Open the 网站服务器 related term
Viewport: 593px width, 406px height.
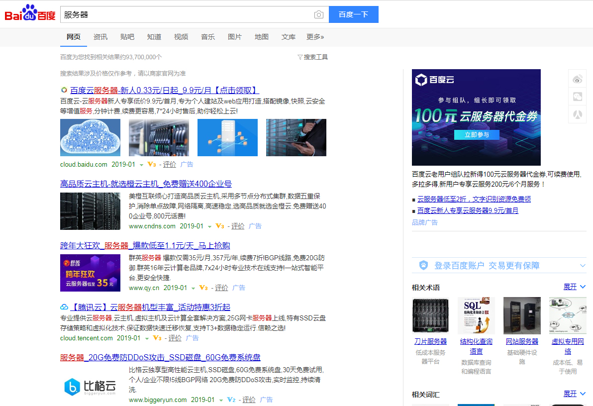click(x=522, y=341)
